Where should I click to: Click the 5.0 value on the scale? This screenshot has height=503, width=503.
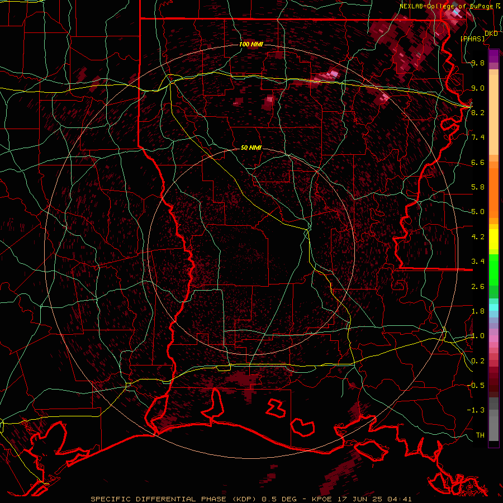click(x=478, y=212)
